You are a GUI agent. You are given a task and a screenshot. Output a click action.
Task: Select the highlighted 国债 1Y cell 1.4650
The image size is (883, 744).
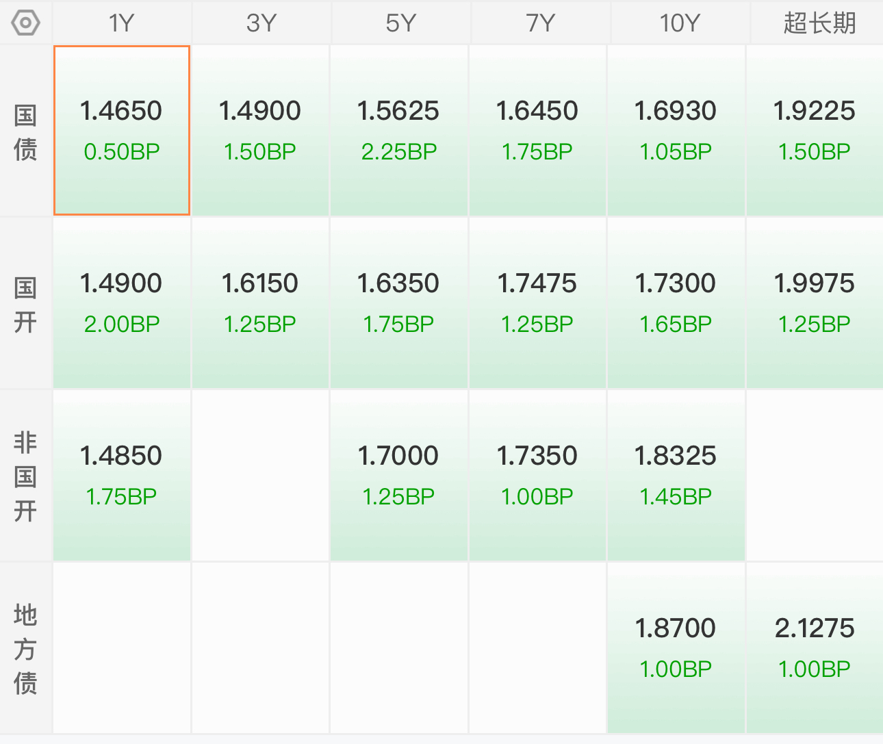point(122,131)
